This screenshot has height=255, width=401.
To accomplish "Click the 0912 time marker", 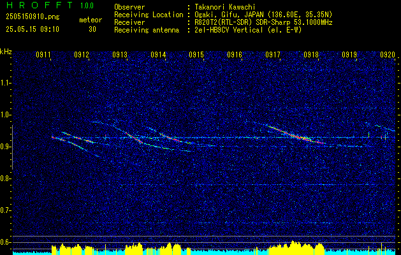I will [82, 54].
